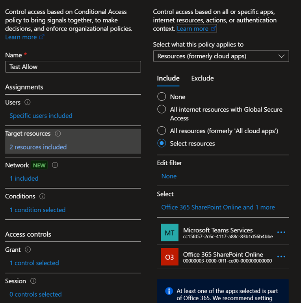Click the Target resources info icon
Screen dimensions: 301x303
click(x=58, y=134)
